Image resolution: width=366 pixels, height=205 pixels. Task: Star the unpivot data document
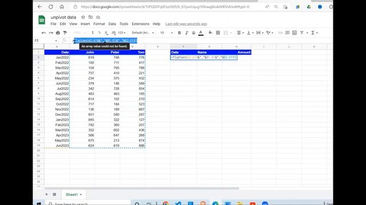tap(83, 17)
